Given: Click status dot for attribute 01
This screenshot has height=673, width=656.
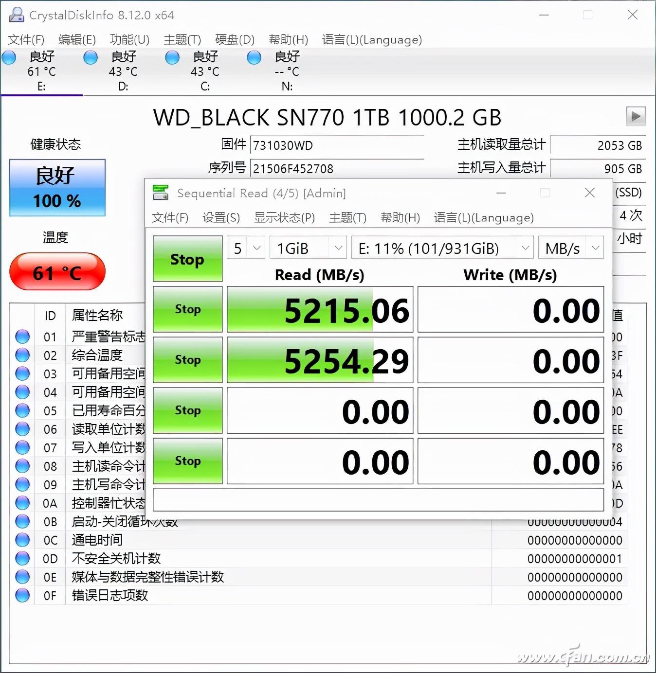Looking at the screenshot, I should (x=22, y=336).
